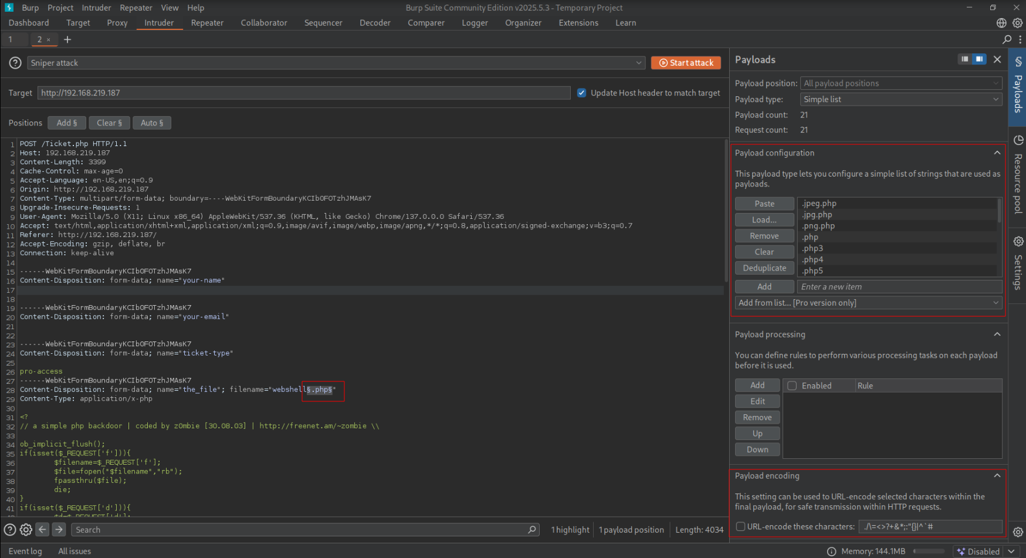
Task: Open Settings sidebar gear icon
Action: (1018, 241)
